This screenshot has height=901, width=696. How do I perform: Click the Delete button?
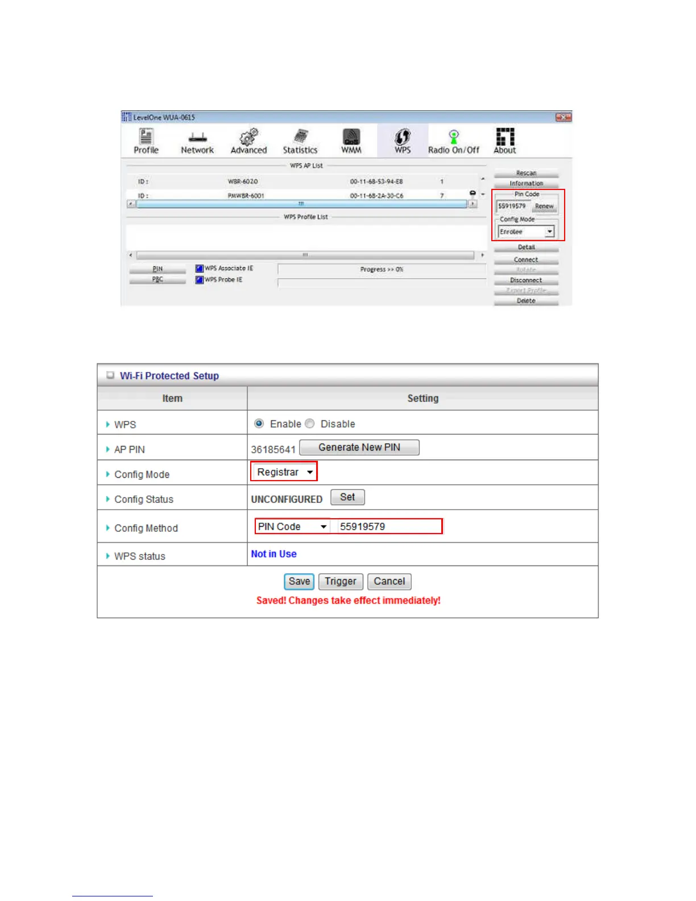(x=526, y=301)
